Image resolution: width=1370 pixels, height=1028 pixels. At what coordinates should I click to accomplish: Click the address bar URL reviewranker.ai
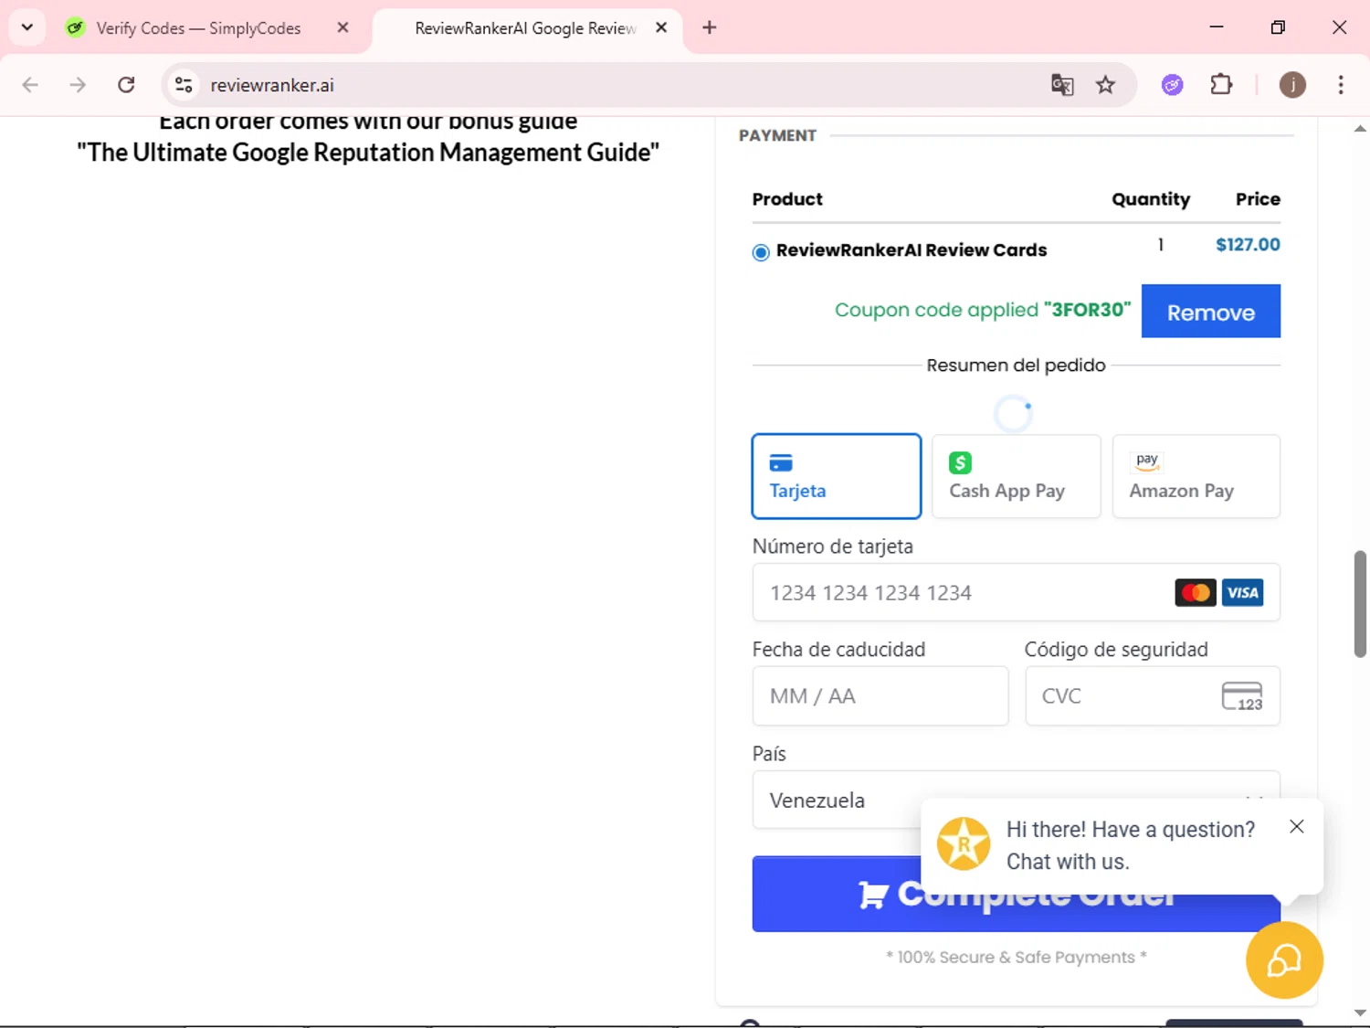click(272, 85)
